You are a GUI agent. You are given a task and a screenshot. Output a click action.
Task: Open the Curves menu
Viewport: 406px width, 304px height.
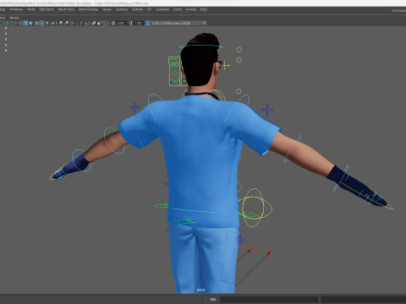coord(107,9)
